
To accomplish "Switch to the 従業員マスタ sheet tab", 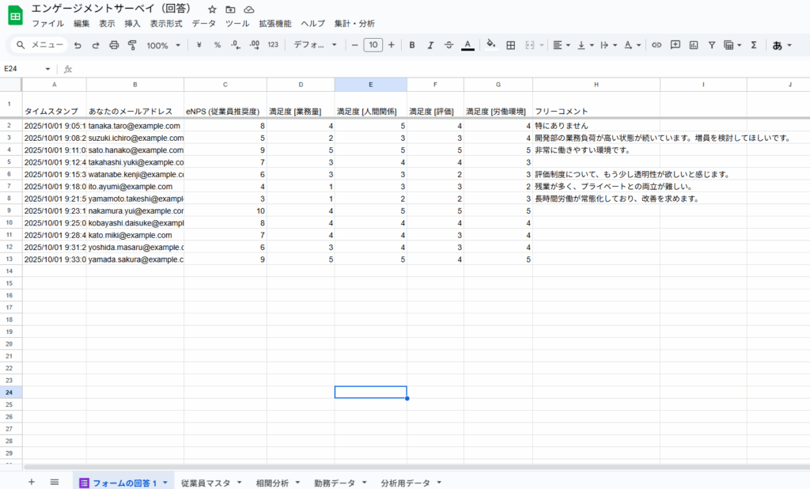I will click(x=210, y=482).
